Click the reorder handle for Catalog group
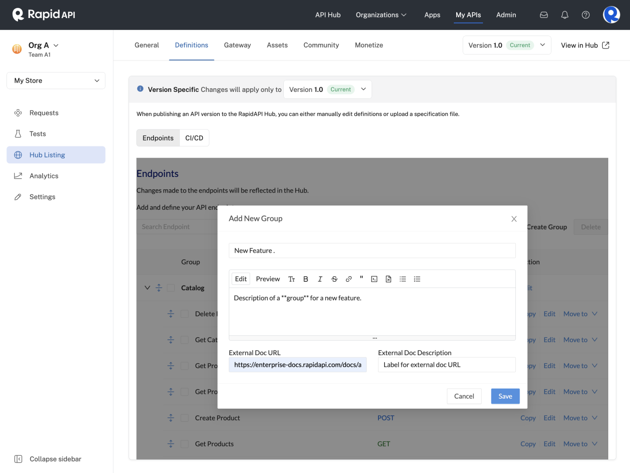 tap(159, 288)
